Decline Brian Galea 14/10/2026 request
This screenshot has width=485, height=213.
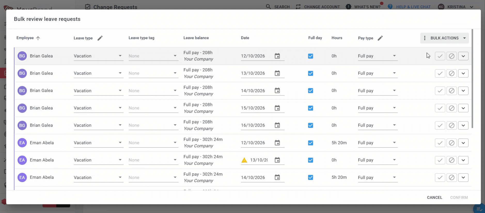click(451, 91)
